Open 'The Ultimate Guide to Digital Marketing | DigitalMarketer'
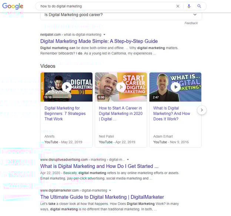 pyautogui.click(x=102, y=197)
